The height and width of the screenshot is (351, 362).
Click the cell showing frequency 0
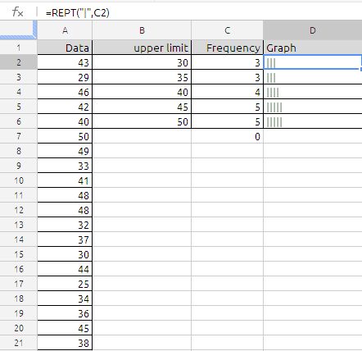coord(227,136)
